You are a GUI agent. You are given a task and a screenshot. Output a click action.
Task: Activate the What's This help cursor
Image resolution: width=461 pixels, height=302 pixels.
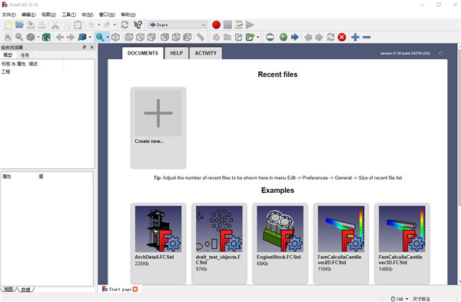click(138, 25)
